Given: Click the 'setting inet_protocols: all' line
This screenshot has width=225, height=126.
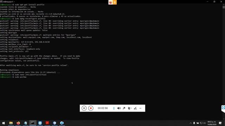Looking at the screenshot, I should [x=14, y=51].
